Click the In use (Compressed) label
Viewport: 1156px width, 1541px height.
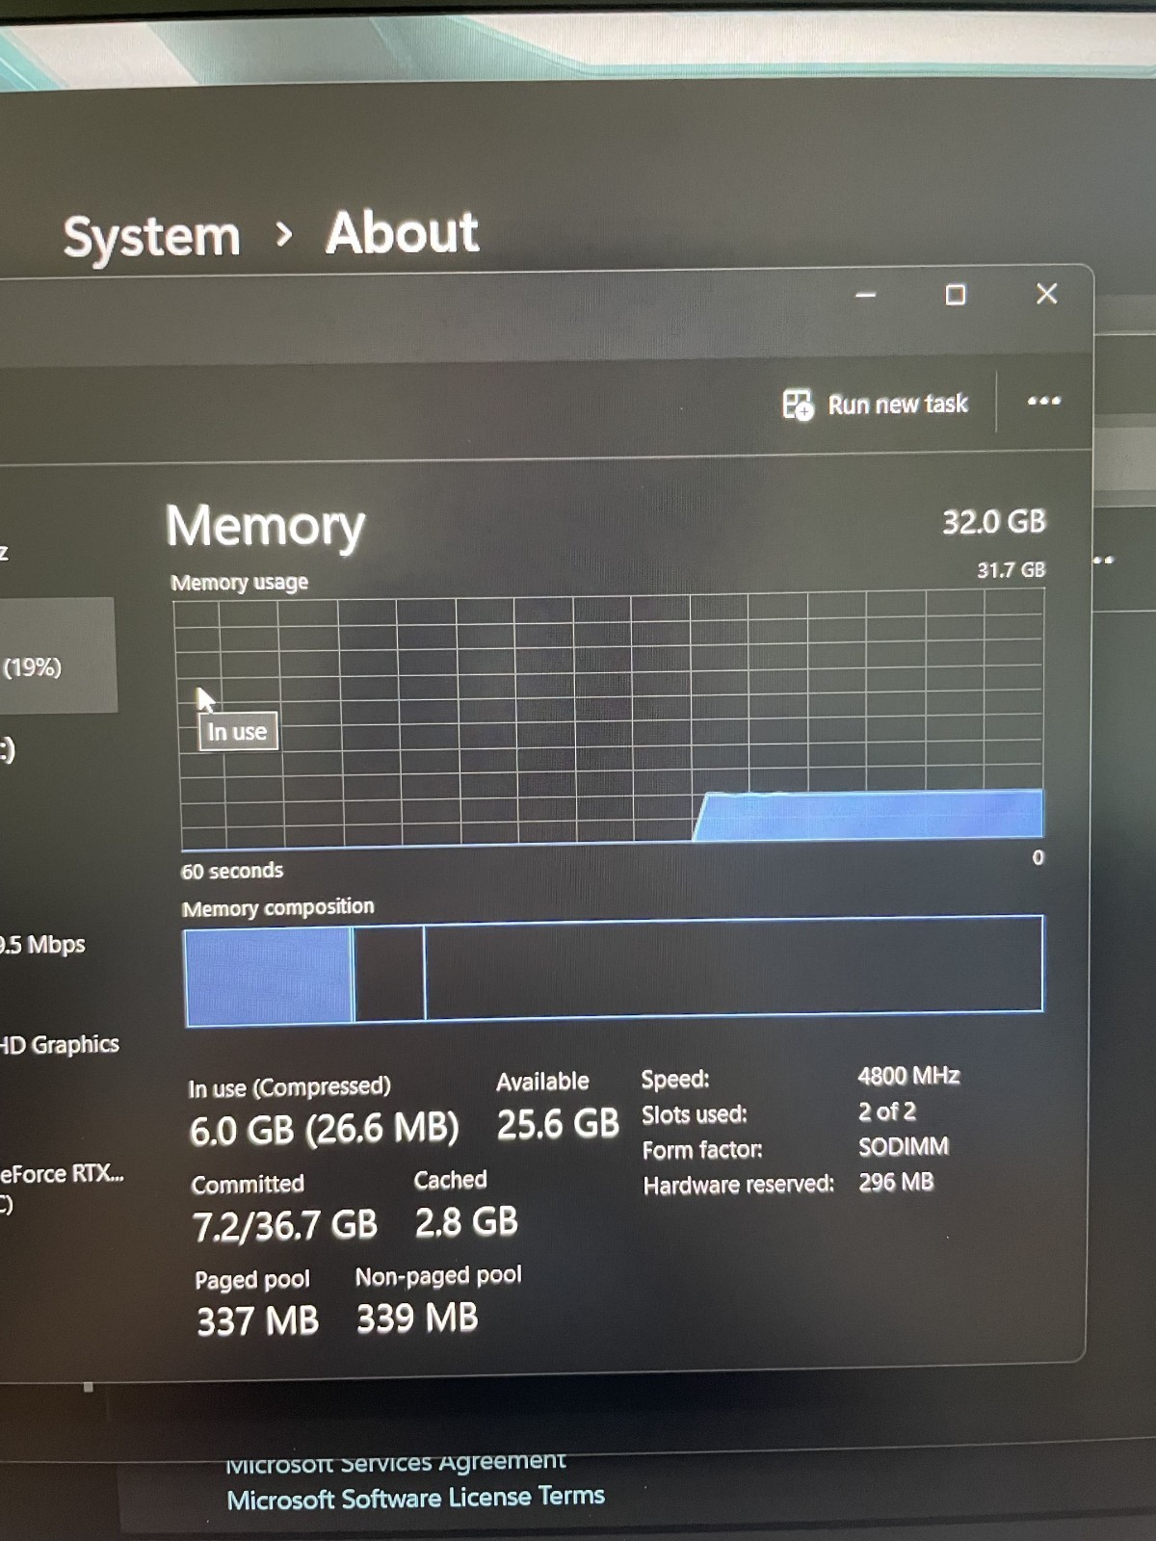click(x=289, y=1087)
